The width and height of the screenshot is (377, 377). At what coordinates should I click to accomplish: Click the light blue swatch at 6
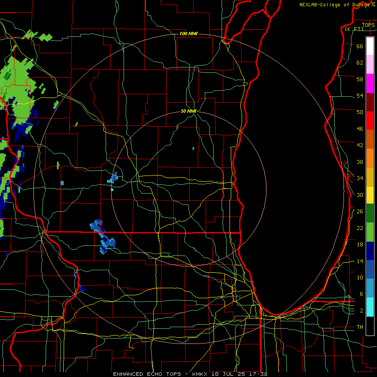click(x=370, y=288)
